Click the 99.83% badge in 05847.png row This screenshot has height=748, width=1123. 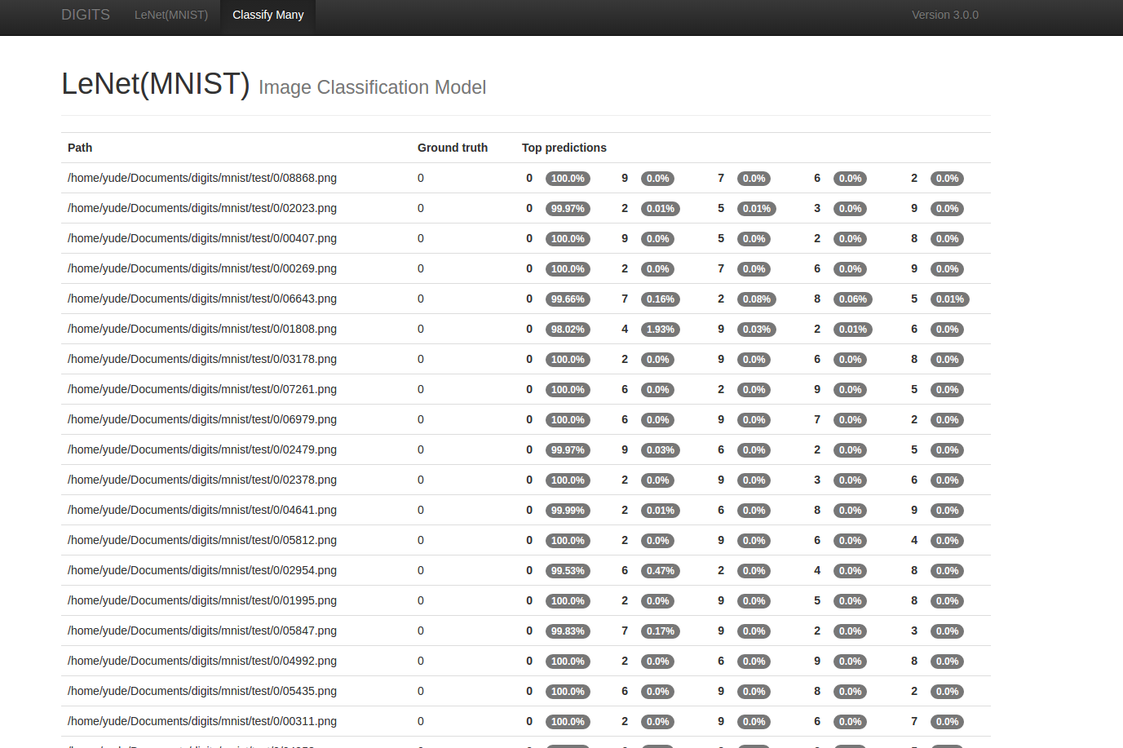click(568, 631)
